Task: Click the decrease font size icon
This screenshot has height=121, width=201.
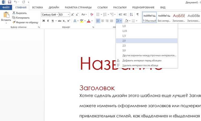Action: coord(77,15)
